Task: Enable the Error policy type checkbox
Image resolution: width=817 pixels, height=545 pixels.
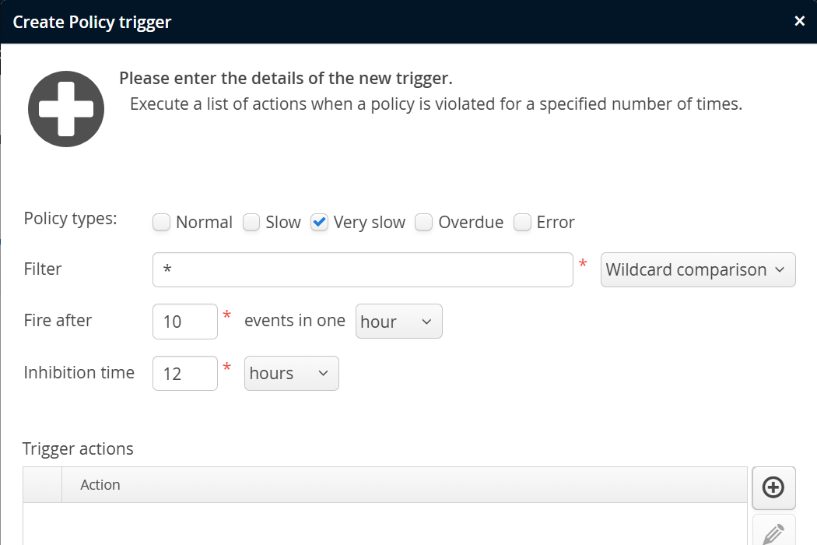Action: (x=522, y=222)
